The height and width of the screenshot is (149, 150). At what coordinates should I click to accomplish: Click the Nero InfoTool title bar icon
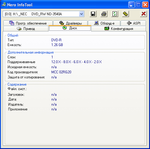4,4
